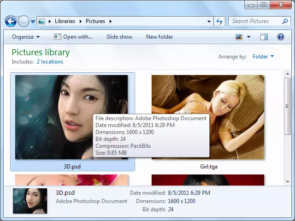Click in the Search Pictures field
The height and width of the screenshot is (221, 295).
[x=256, y=21]
